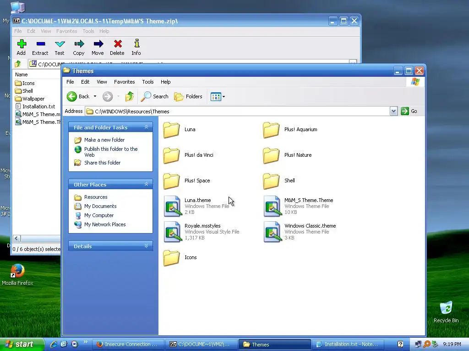Select the Plus! Aquarium folder
The height and width of the screenshot is (351, 469).
(290, 130)
